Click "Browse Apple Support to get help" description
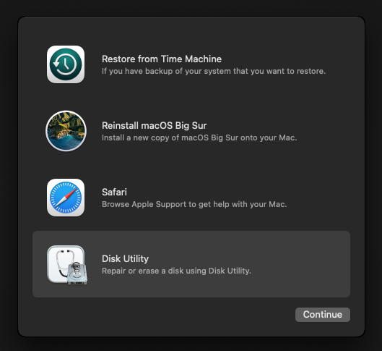The height and width of the screenshot is (351, 382). pyautogui.click(x=194, y=204)
